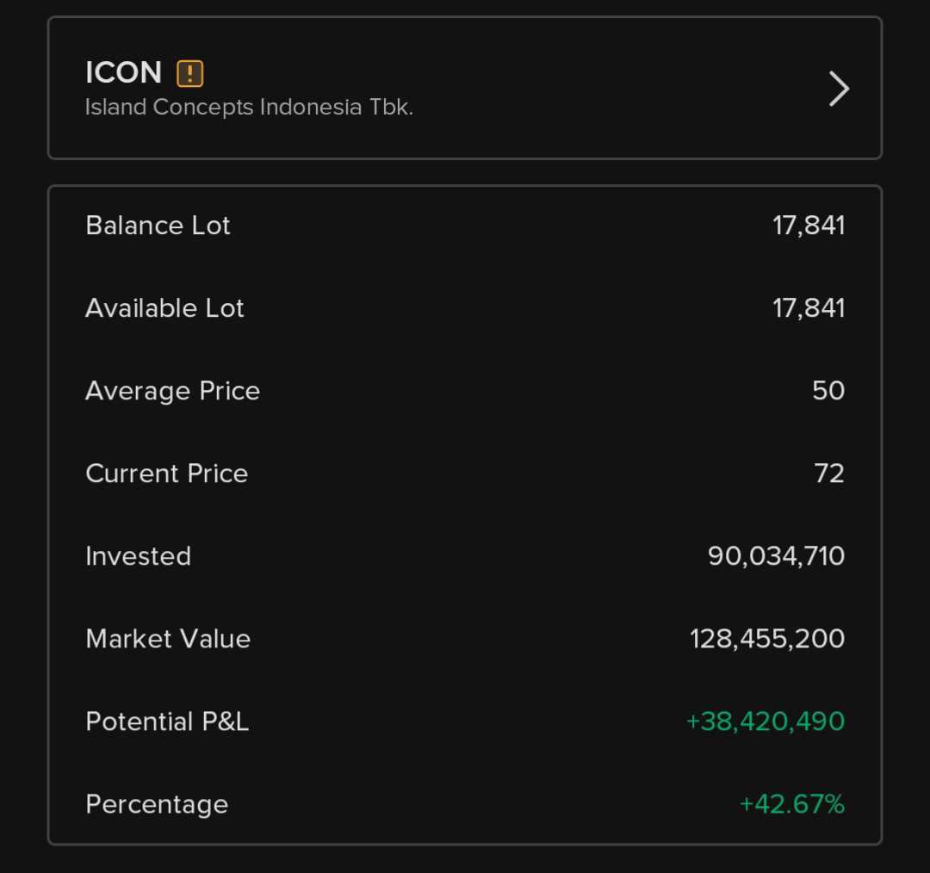Select the Island Concepts Indonesia Tbk. name
This screenshot has height=873, width=930.
point(249,108)
